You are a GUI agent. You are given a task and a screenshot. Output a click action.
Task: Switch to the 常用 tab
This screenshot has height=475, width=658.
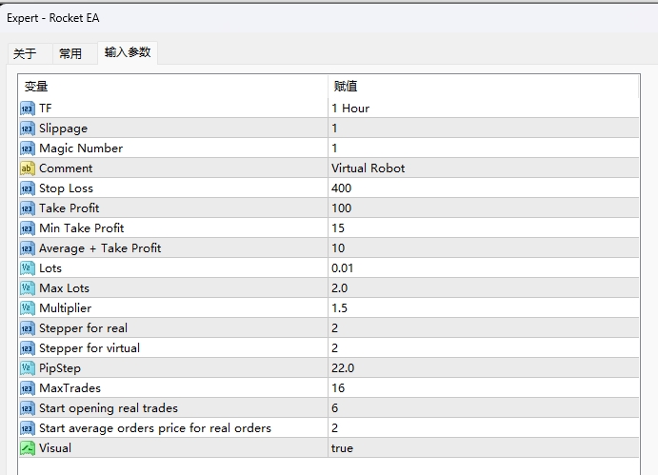click(70, 54)
